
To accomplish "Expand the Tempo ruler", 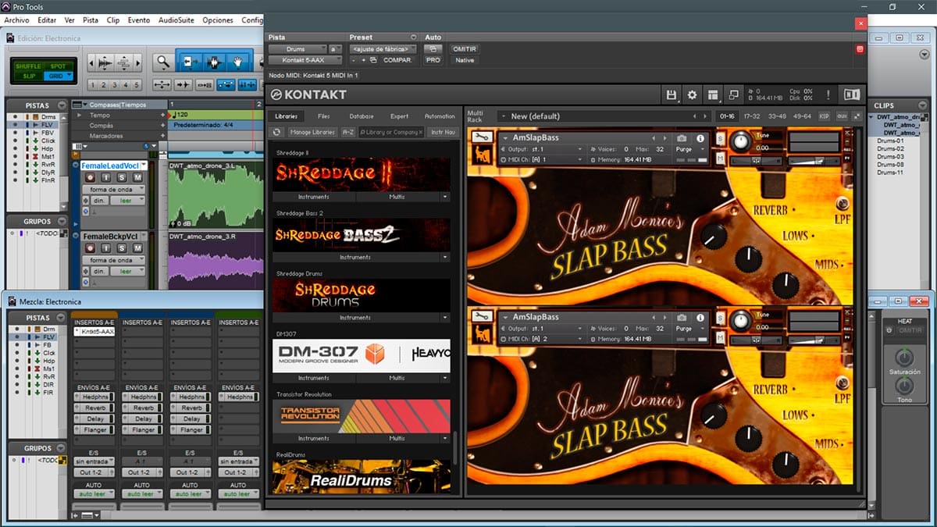I will click(x=77, y=115).
